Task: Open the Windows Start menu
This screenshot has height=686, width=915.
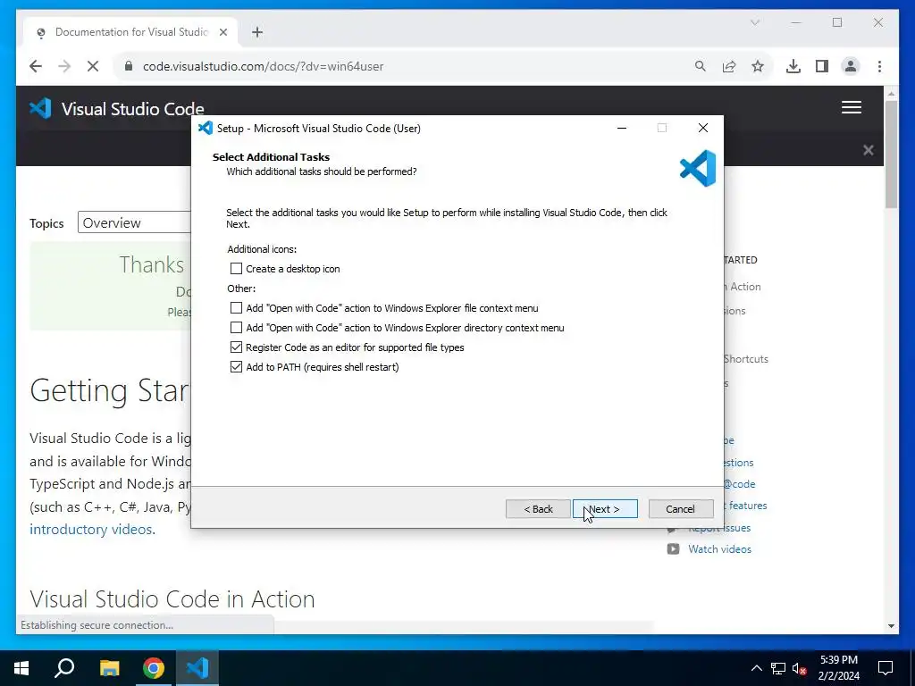Action: [x=21, y=668]
